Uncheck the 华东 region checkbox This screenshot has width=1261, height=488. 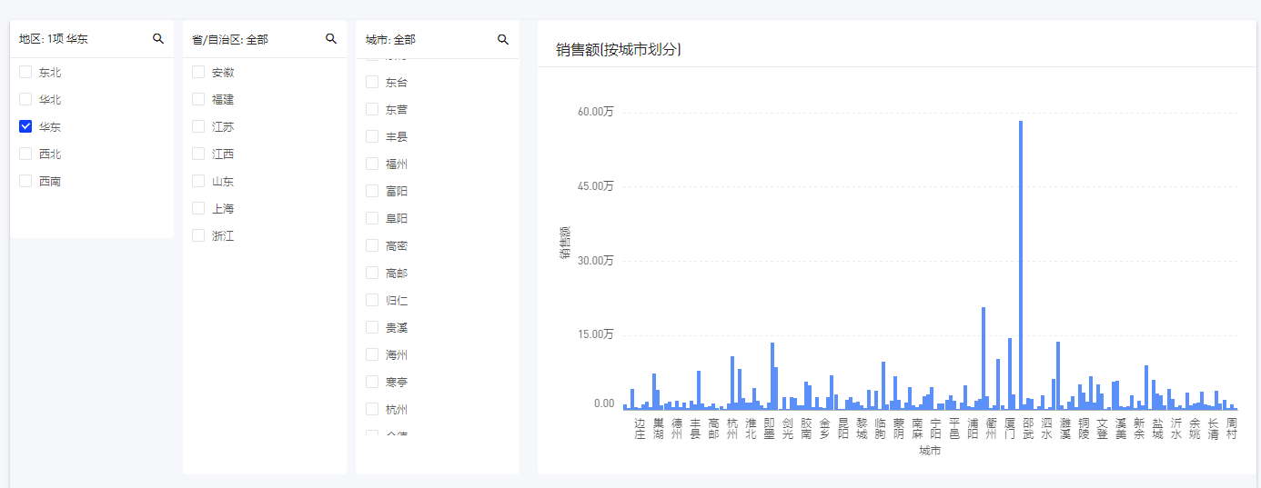25,126
